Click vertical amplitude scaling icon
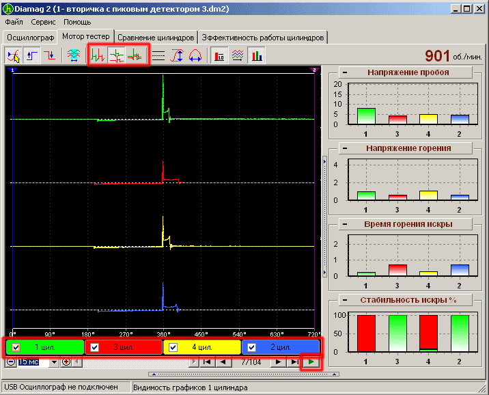489x395 pixels. (x=177, y=55)
